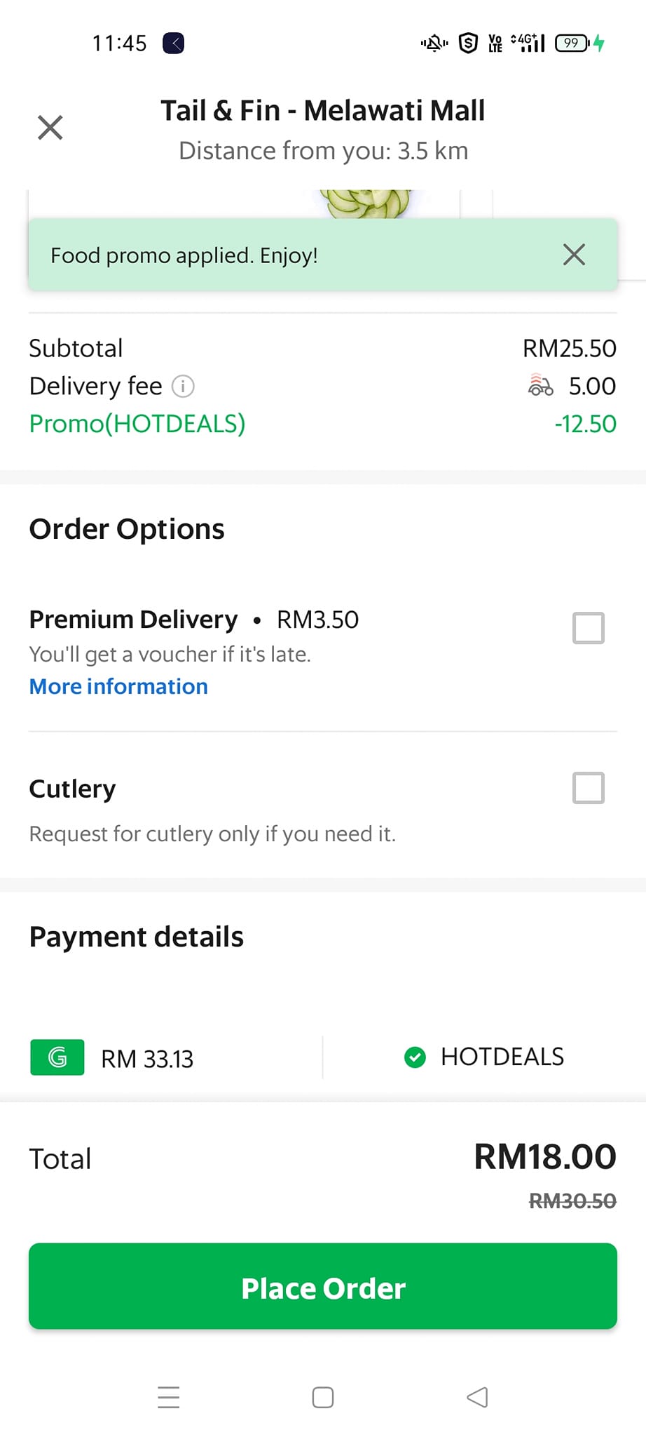Image resolution: width=646 pixels, height=1437 pixels.
Task: Tap the RM18.00 total amount
Action: [544, 1156]
